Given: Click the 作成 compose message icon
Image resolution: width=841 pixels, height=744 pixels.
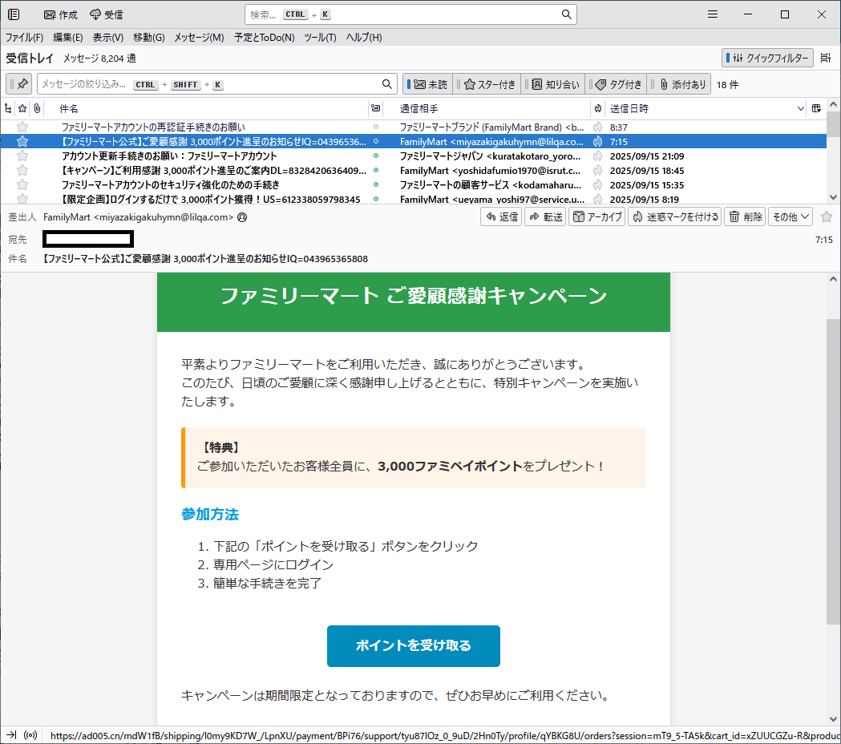Looking at the screenshot, I should (60, 14).
